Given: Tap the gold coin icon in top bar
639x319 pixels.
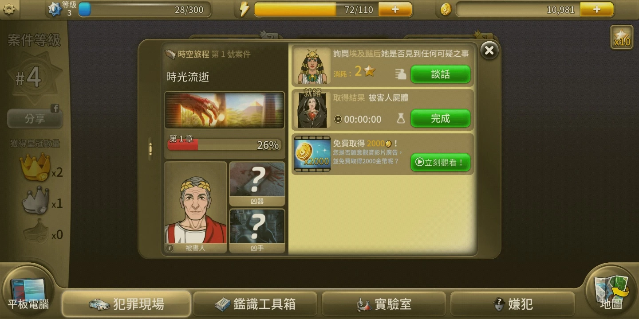Looking at the screenshot, I should pos(446,9).
